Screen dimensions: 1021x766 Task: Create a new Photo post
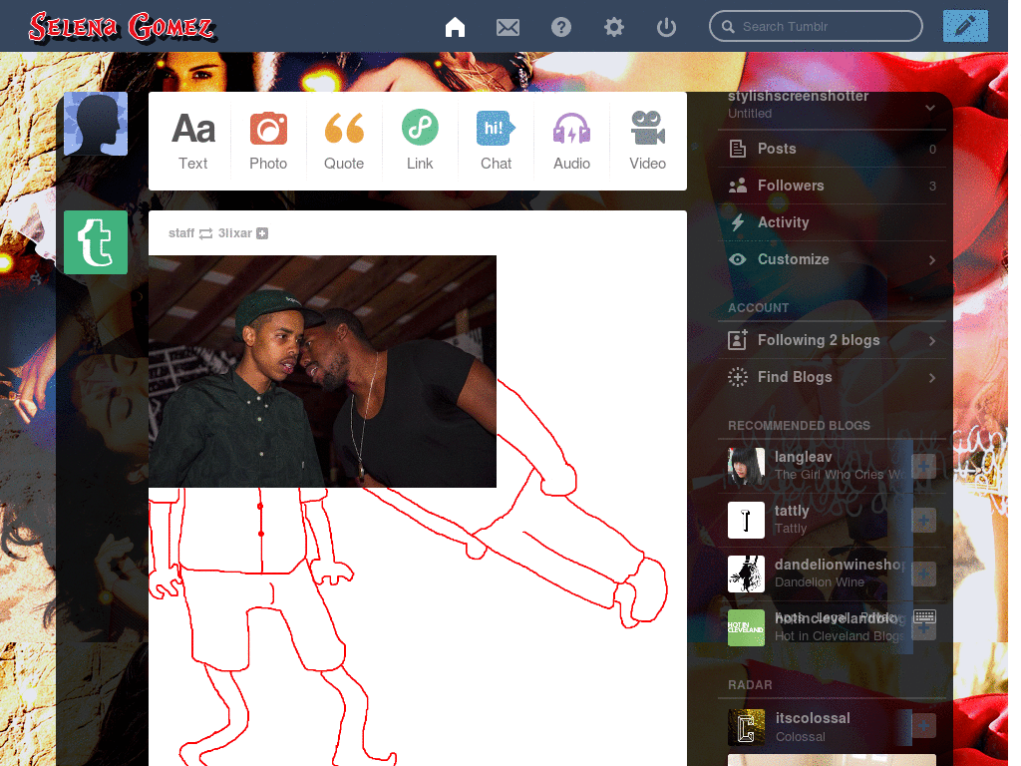pyautogui.click(x=268, y=141)
